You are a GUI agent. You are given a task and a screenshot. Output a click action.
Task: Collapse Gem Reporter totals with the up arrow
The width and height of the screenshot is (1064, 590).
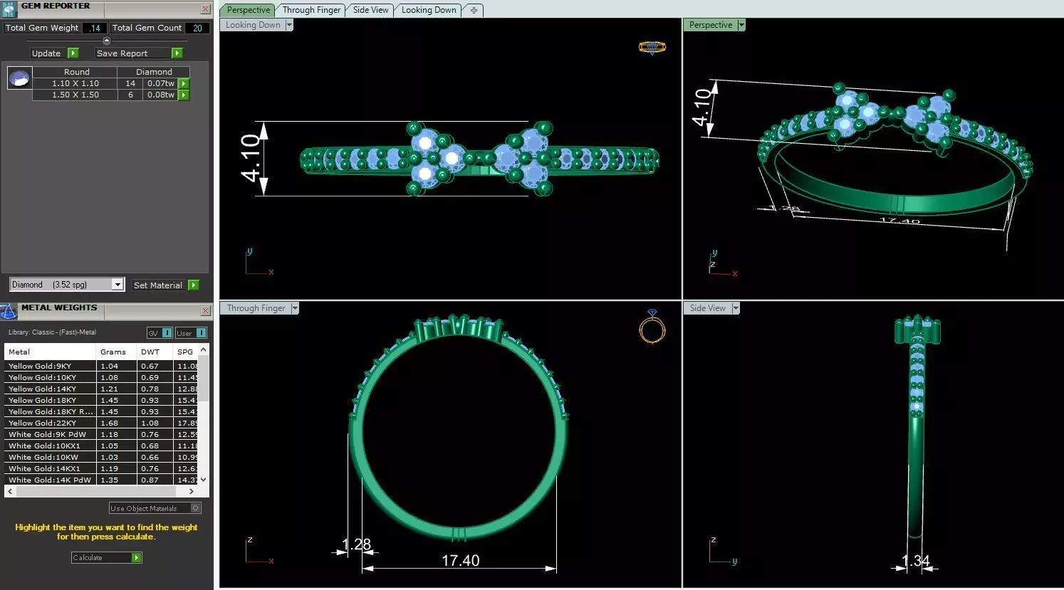(107, 41)
